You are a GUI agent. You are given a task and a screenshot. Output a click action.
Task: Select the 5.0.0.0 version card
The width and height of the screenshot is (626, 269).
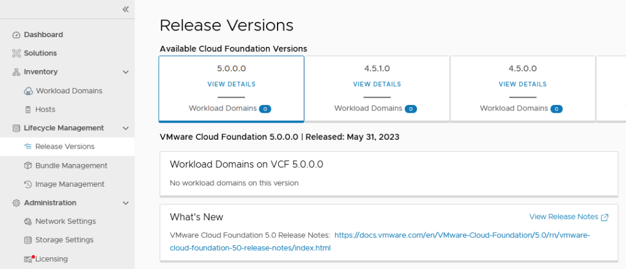[231, 69]
